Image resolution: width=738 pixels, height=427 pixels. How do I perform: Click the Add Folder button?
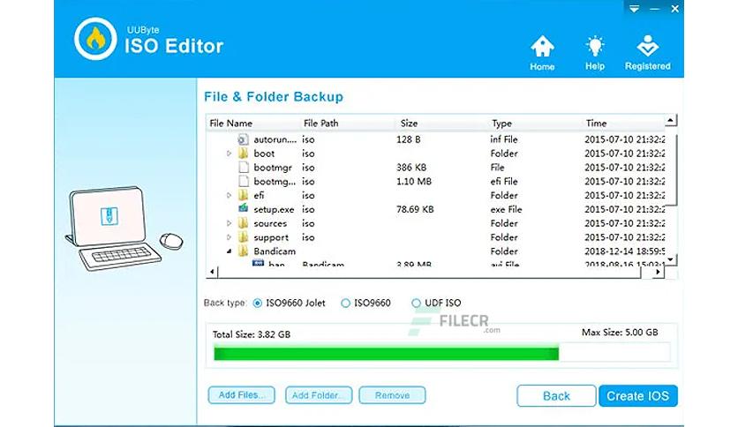319,395
